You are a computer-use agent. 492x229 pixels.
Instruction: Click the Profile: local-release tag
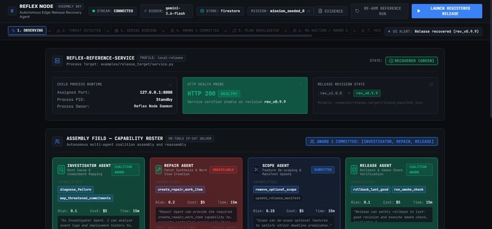coord(162,58)
